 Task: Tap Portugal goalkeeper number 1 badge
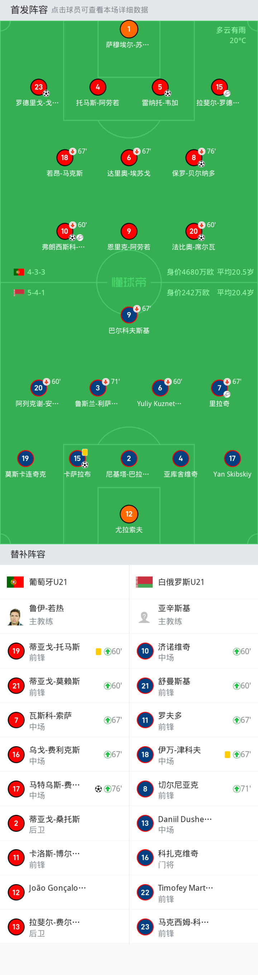pos(129,29)
